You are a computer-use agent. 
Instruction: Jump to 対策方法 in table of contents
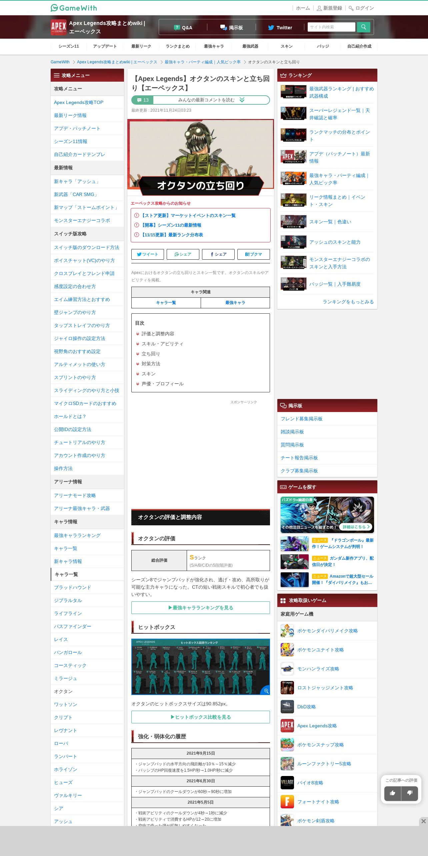151,364
